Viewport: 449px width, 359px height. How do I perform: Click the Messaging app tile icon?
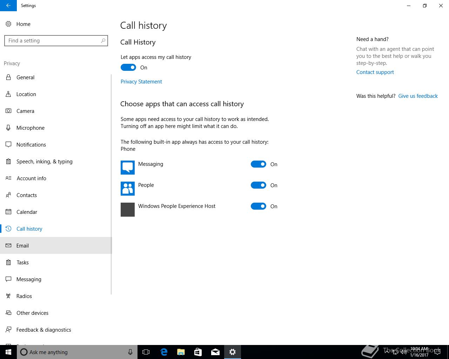point(128,168)
